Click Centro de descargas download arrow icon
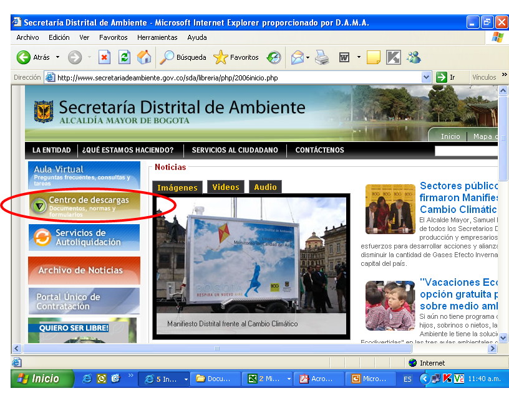Viewport: 509px width, 406px height. tap(39, 205)
